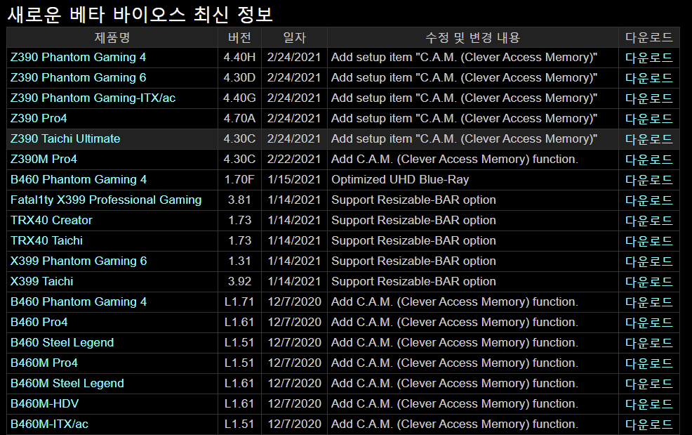This screenshot has height=435, width=692.
Task: Open the Z390 Phantom Gaming 4 product link
Action: tap(78, 58)
